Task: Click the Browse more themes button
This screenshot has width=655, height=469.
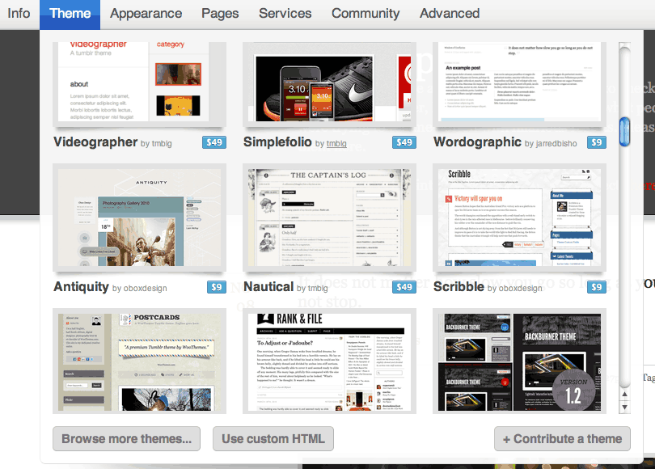Action: point(126,439)
